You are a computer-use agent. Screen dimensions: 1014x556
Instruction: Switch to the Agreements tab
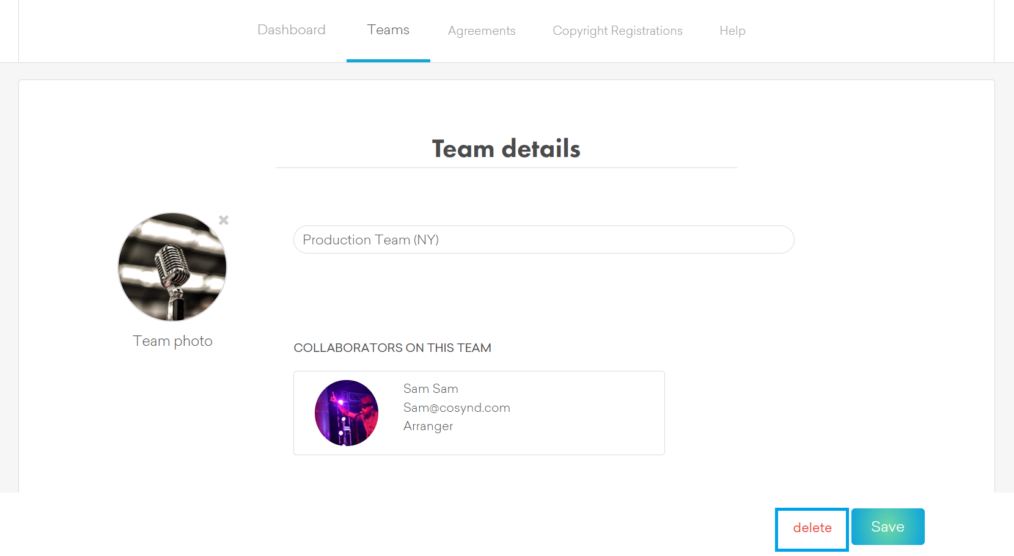tap(482, 31)
